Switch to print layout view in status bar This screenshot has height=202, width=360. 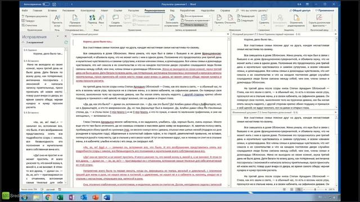(x=291, y=190)
